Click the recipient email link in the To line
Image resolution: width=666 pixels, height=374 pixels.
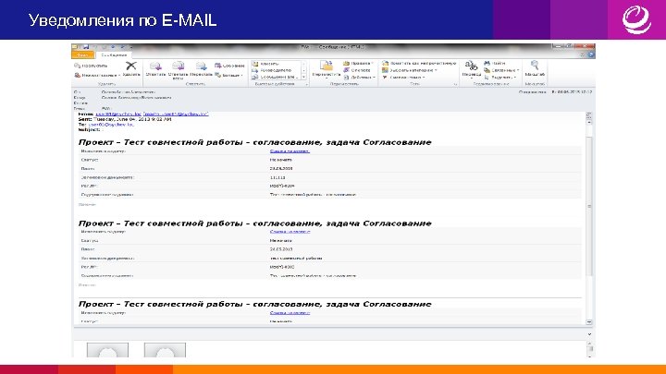111,125
